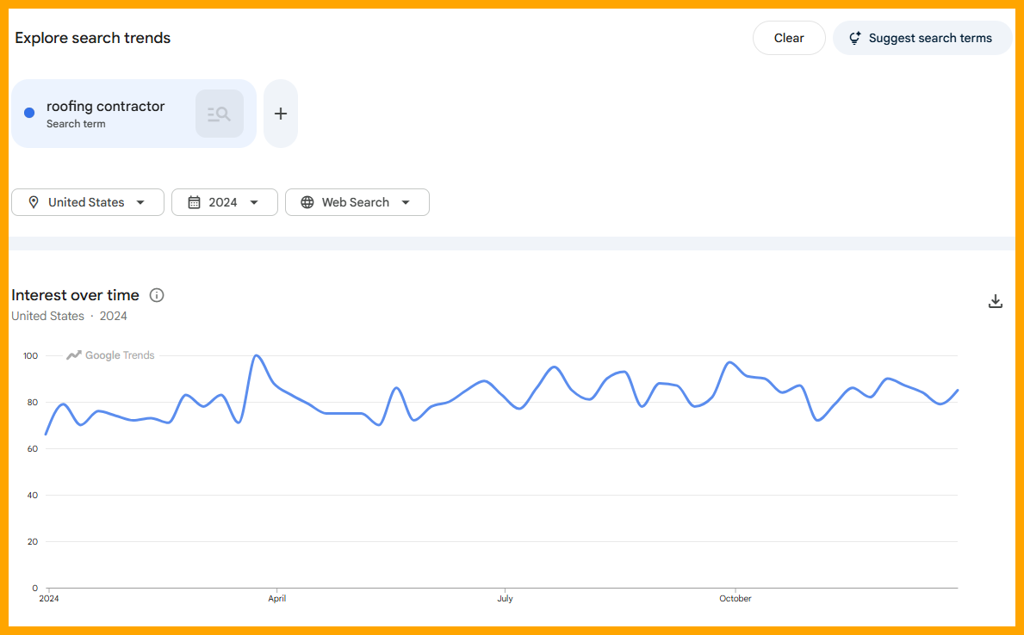Open the Web Search category dropdown
This screenshot has width=1024, height=635.
click(x=357, y=201)
